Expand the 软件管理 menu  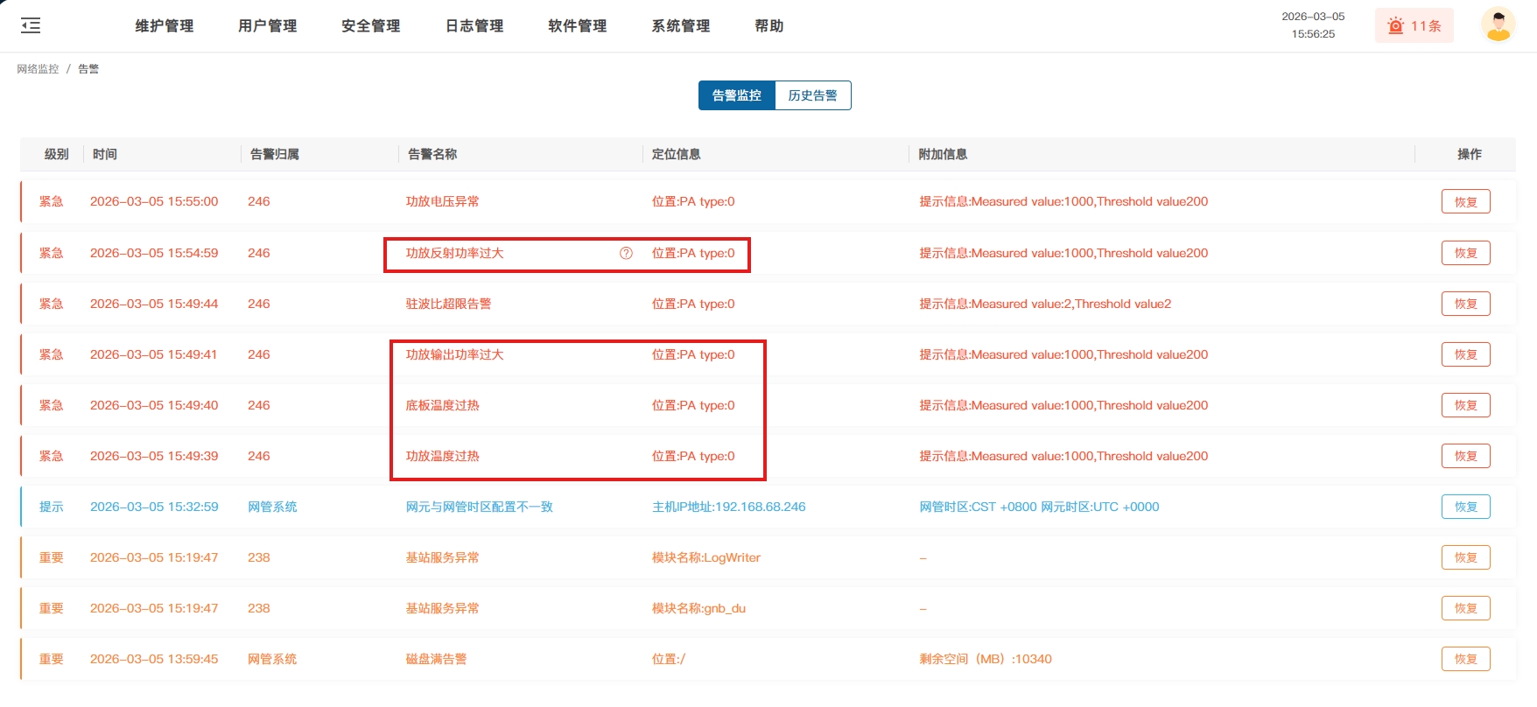point(577,26)
